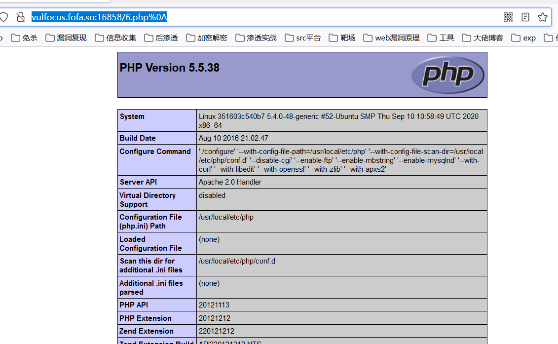
Task: Click the Build Date label
Action: coord(137,138)
